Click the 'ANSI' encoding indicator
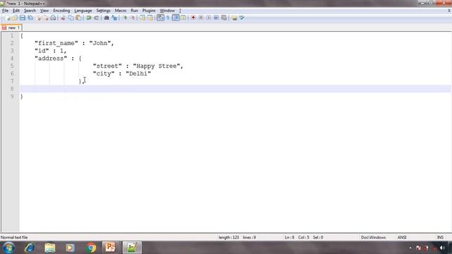 402,238
